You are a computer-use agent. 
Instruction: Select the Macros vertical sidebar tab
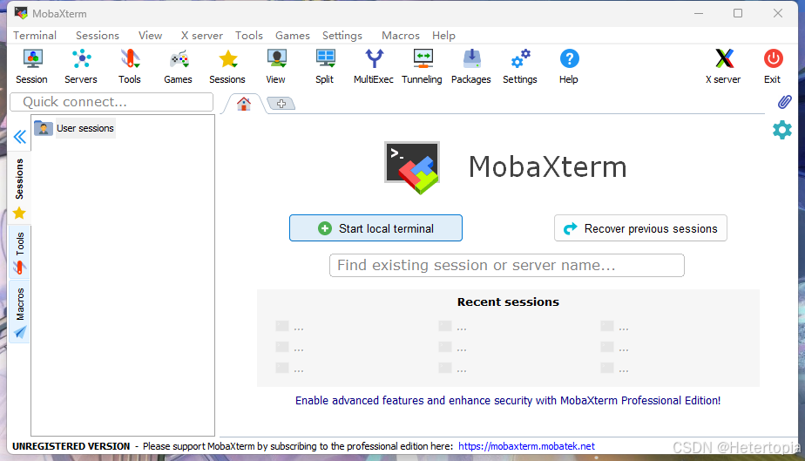(19, 312)
